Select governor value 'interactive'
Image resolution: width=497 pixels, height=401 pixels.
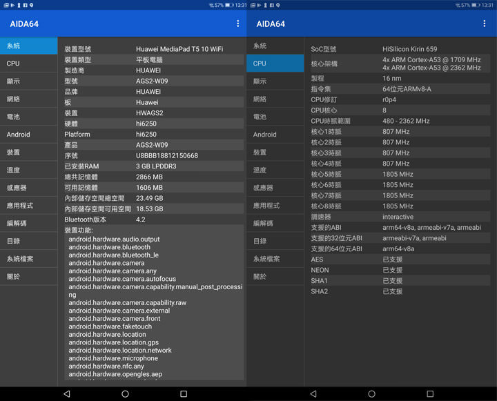click(x=398, y=217)
